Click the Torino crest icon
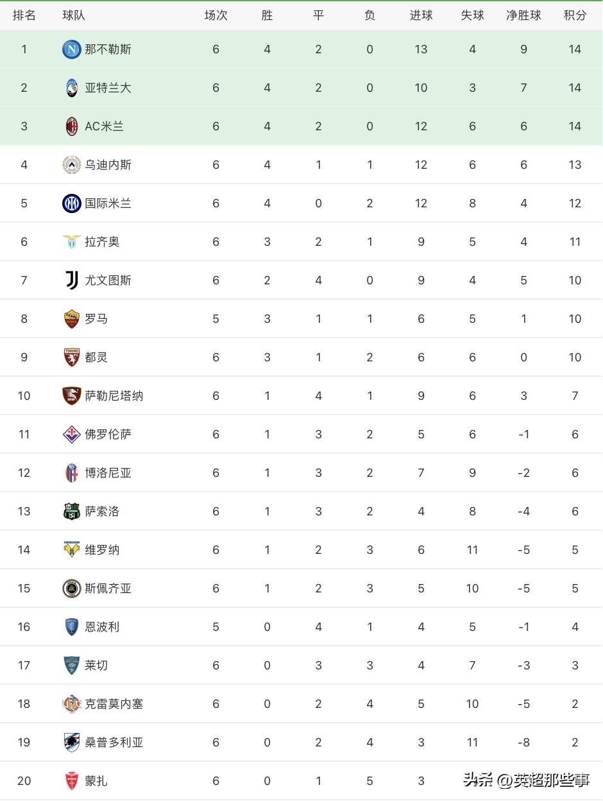Screen dimensions: 603x801 (72, 357)
